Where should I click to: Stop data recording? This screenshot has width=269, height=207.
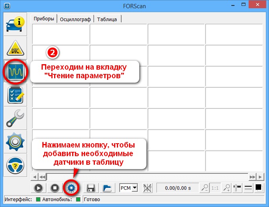pos(55,188)
